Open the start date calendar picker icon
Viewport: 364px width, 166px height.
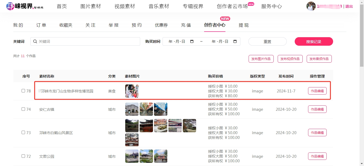tap(192, 41)
